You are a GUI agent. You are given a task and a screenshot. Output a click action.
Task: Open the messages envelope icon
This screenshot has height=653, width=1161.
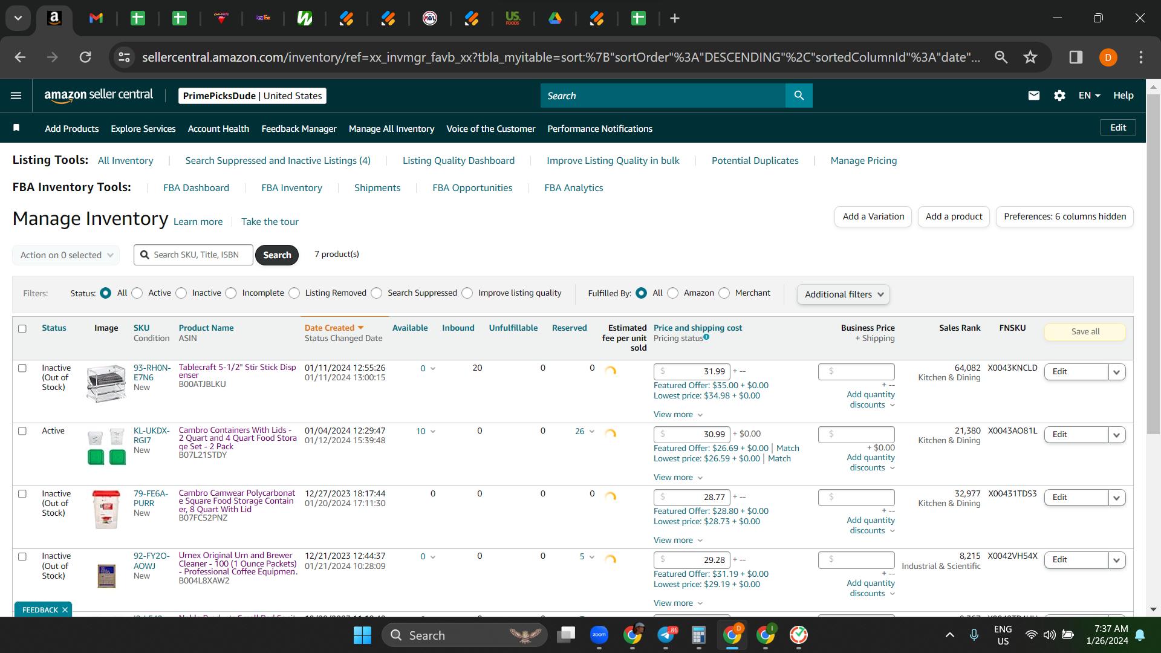coord(1034,96)
